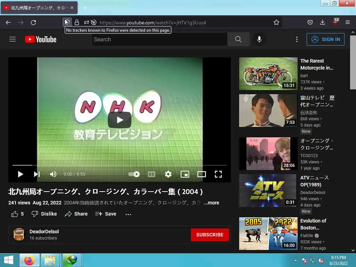Share the video
Screen dimensions: 356x267
click(76, 214)
